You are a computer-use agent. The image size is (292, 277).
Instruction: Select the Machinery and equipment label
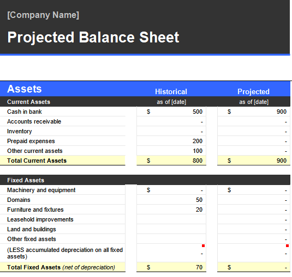pyautogui.click(x=41, y=190)
